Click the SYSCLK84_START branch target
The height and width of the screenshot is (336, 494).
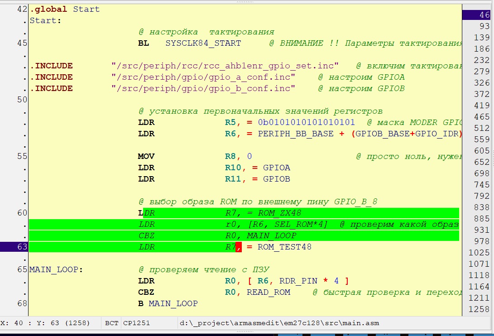click(x=203, y=43)
